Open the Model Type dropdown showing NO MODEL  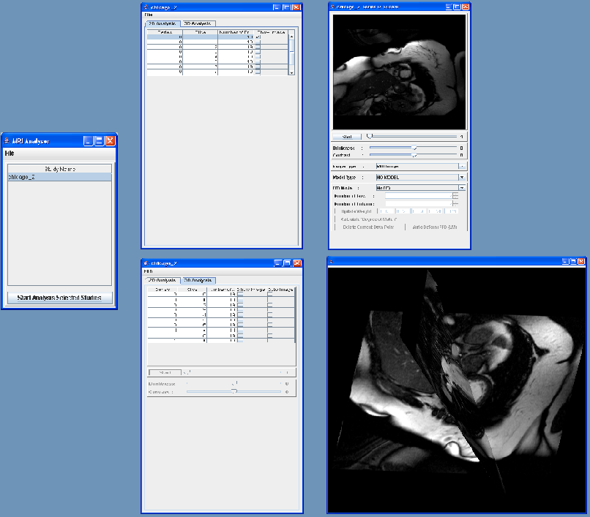coord(461,177)
